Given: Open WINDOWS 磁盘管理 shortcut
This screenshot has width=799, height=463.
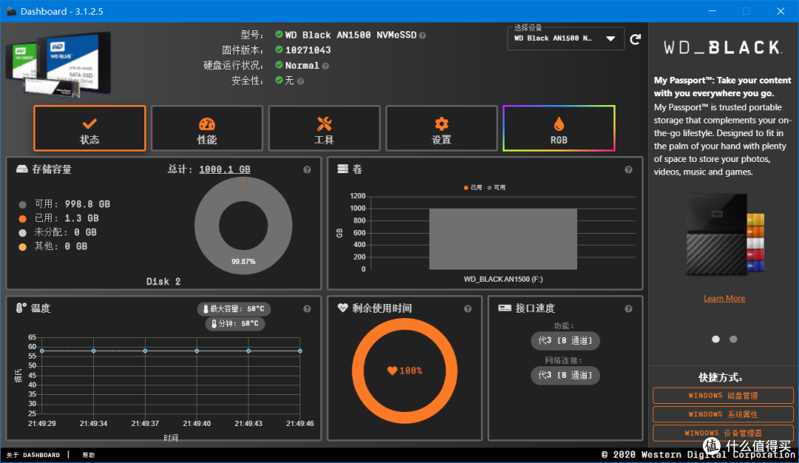Looking at the screenshot, I should point(723,395).
